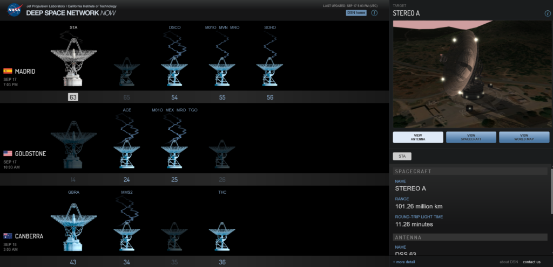The image size is (553, 267).
Task: Select Madrid antenna dish tracking SOHO
Action: 269,71
